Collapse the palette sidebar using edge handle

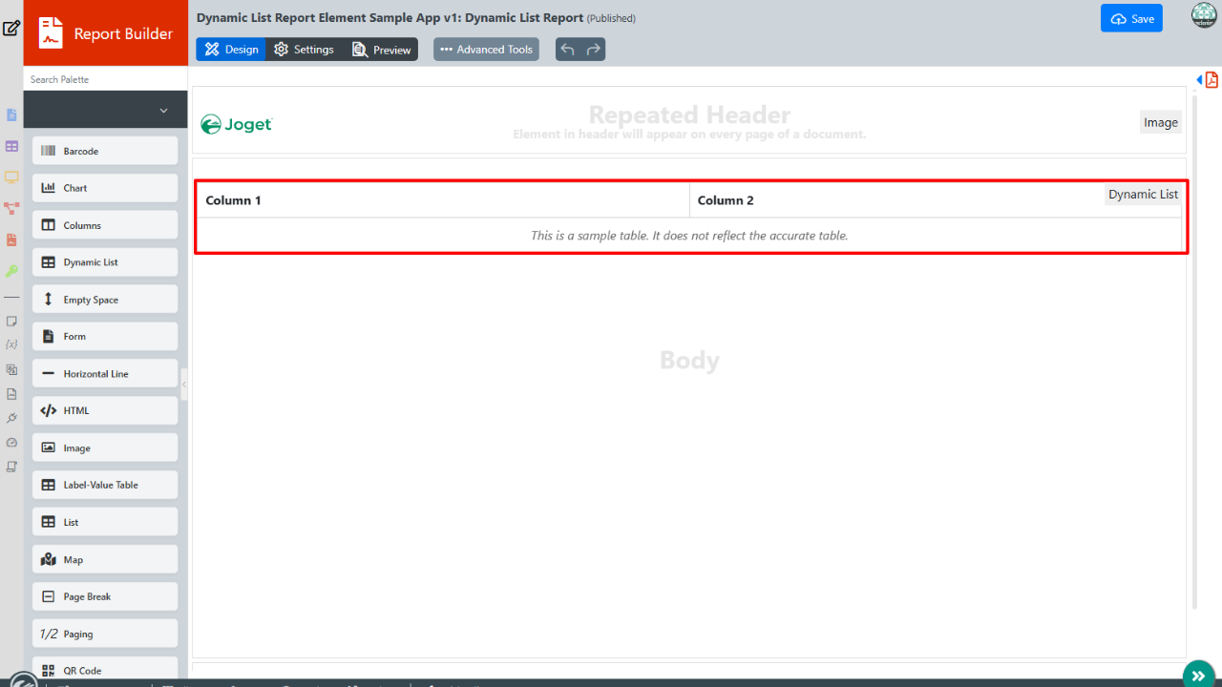coord(184,385)
